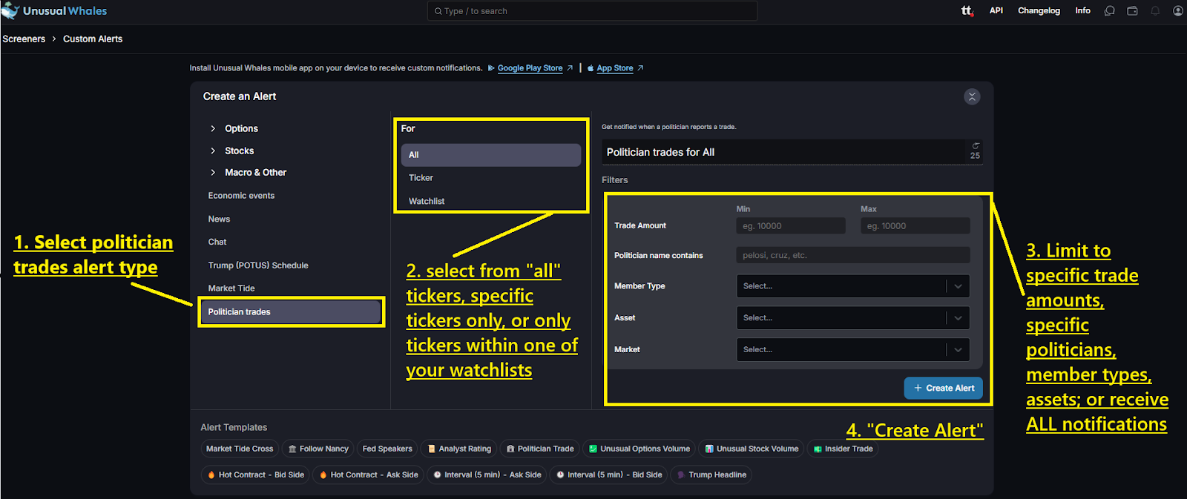
Task: Click the external link arrow after App Store
Action: pos(640,68)
